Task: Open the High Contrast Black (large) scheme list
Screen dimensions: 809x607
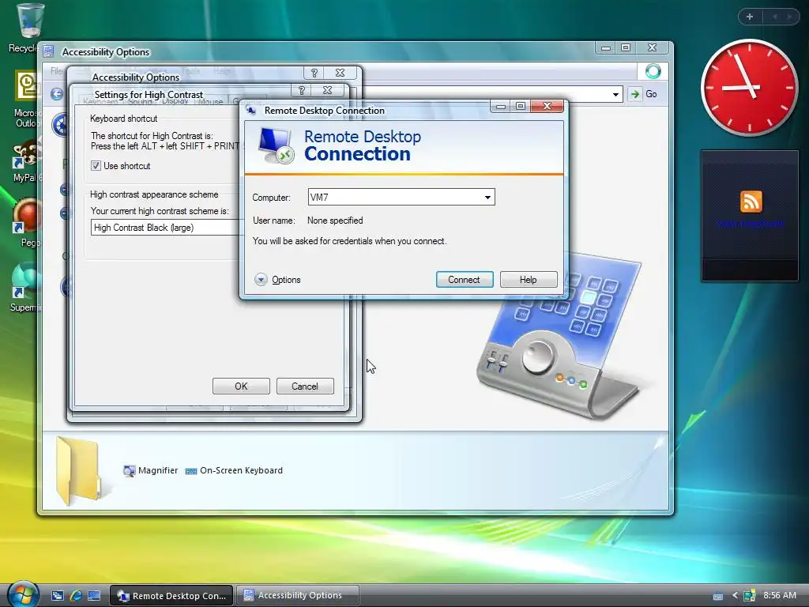Action: [x=166, y=228]
